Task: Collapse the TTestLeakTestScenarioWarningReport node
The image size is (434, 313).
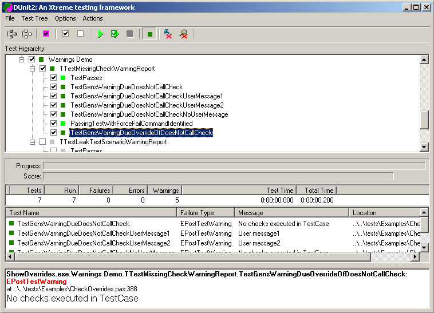Action: tap(33, 142)
